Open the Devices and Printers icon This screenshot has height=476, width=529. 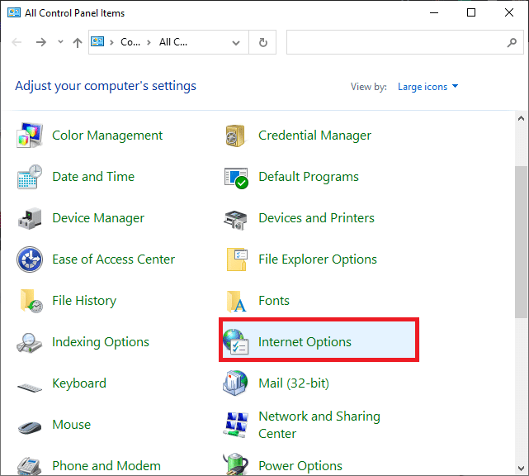pyautogui.click(x=237, y=218)
